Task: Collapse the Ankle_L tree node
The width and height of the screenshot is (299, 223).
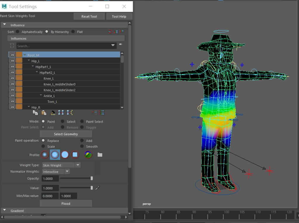Action: tap(41, 95)
